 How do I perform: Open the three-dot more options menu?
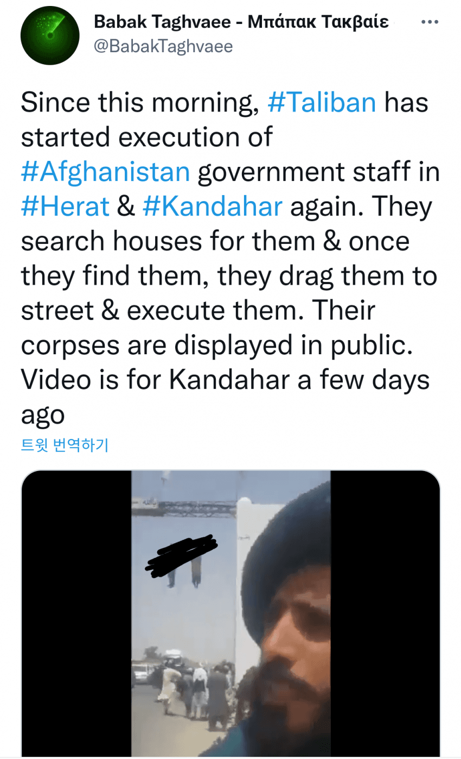tap(430, 22)
